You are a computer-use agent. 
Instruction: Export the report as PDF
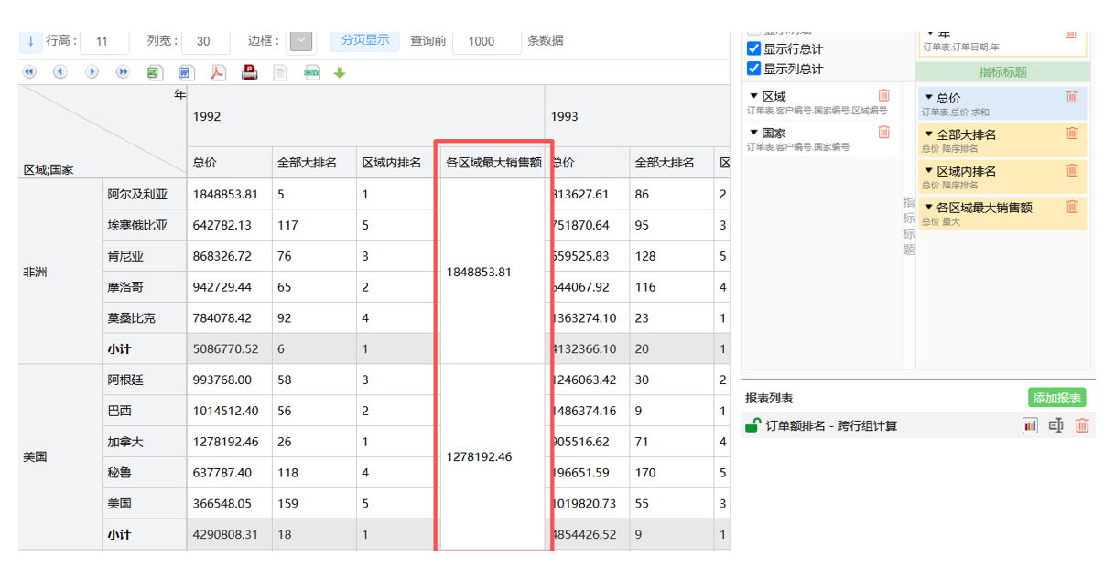218,72
